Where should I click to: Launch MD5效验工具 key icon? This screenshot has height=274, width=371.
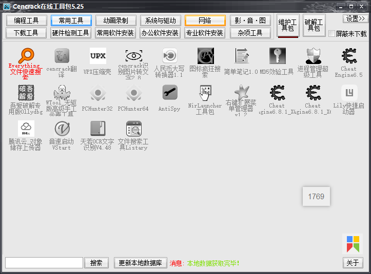(278, 56)
